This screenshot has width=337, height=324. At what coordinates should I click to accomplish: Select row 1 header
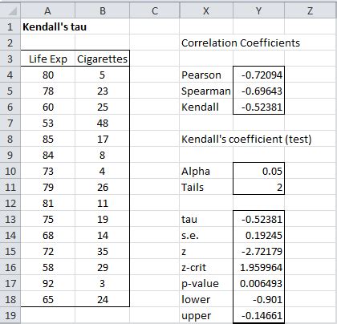point(10,26)
